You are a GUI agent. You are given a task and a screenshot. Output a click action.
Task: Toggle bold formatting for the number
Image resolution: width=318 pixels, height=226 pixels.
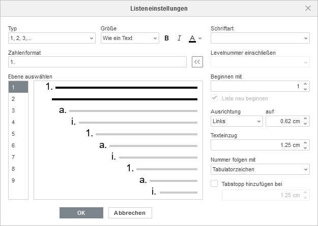167,38
